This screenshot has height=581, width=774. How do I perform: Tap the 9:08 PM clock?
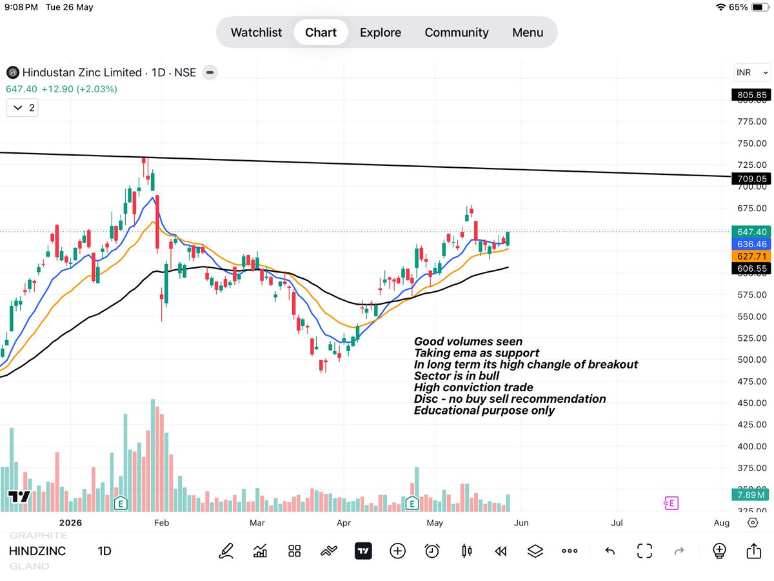pyautogui.click(x=23, y=7)
